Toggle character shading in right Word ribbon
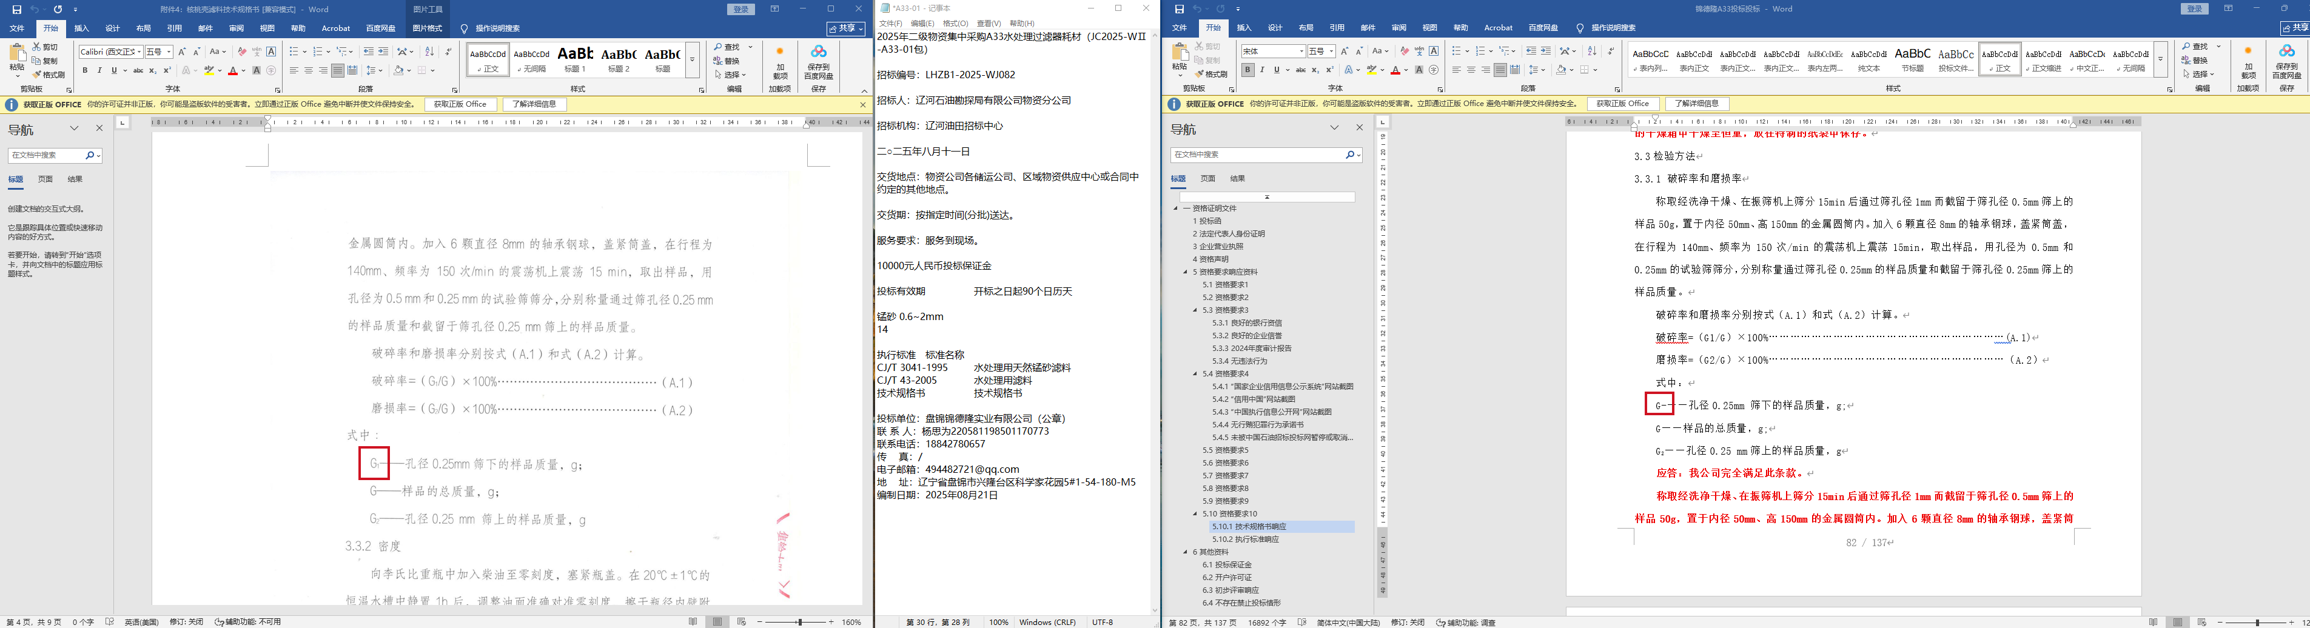The height and width of the screenshot is (628, 2310). [1419, 70]
